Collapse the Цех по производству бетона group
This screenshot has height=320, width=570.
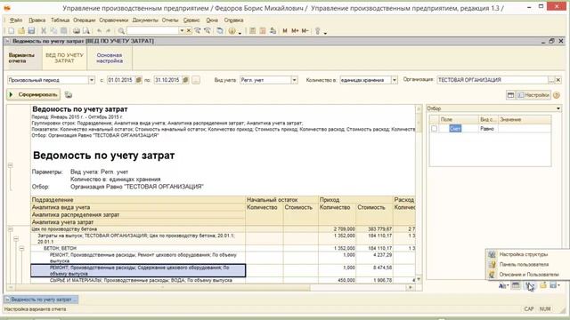click(x=10, y=229)
